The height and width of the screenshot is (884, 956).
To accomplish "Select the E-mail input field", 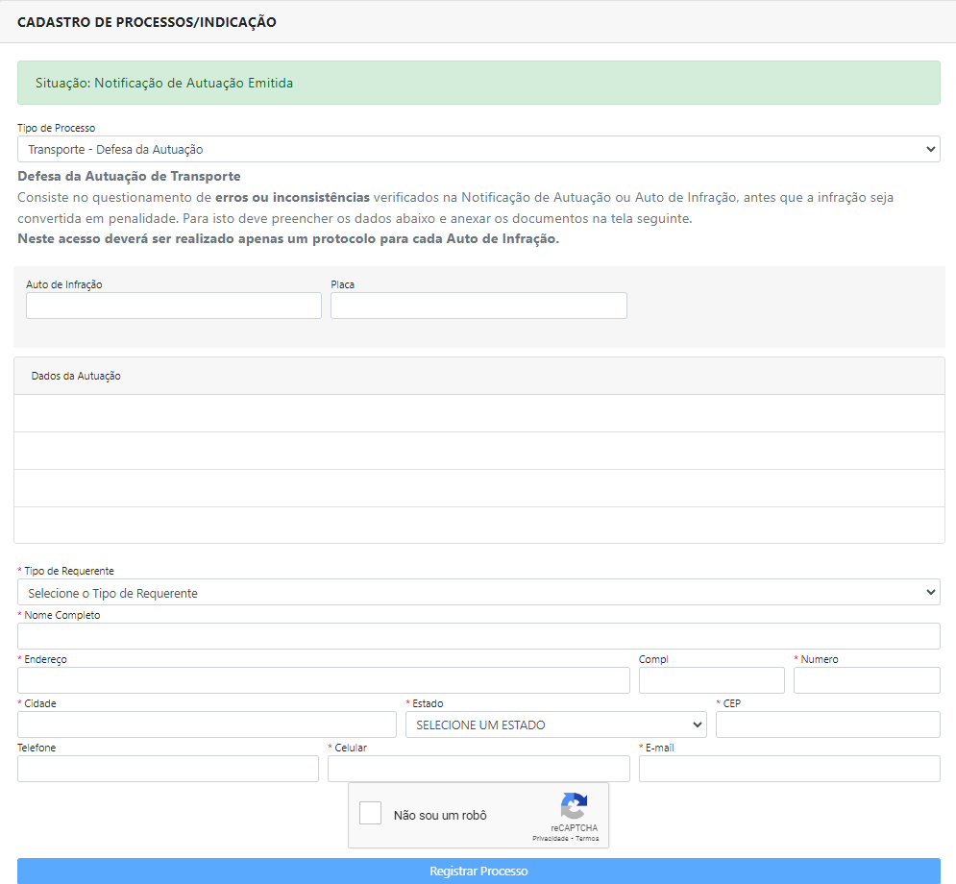I will (789, 769).
